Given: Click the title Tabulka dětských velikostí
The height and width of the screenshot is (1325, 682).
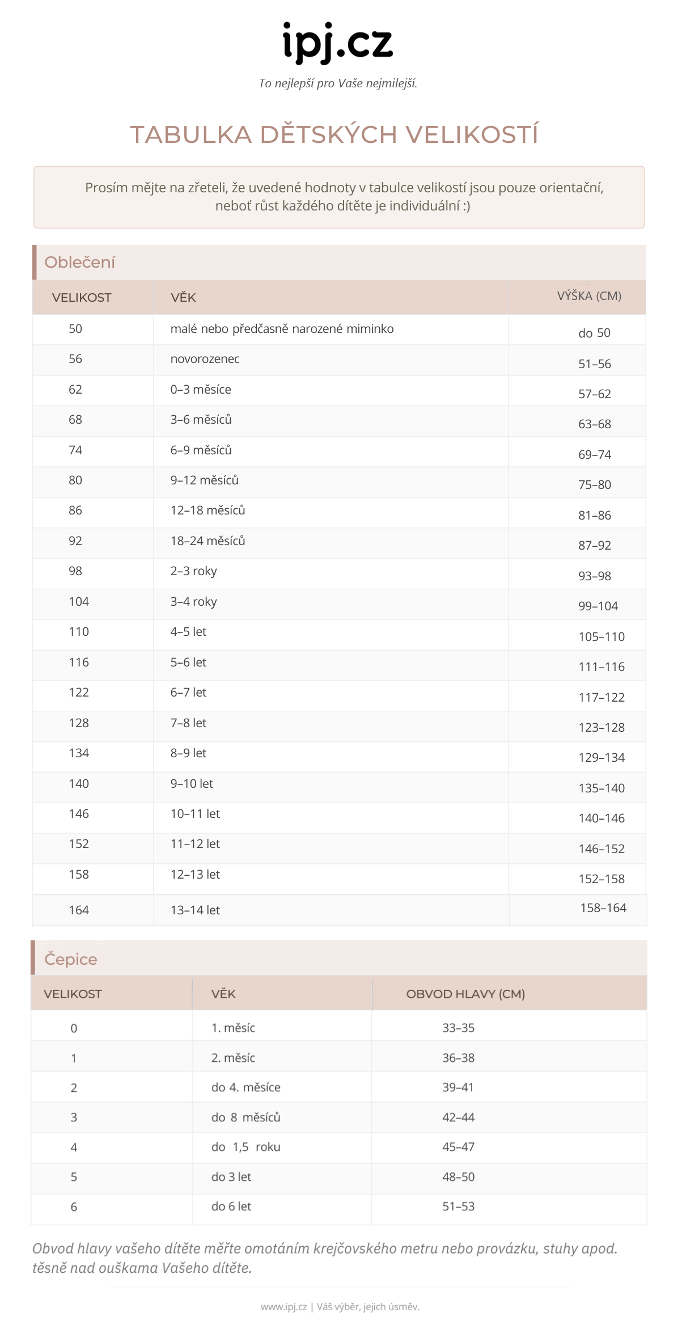Looking at the screenshot, I should click(334, 135).
